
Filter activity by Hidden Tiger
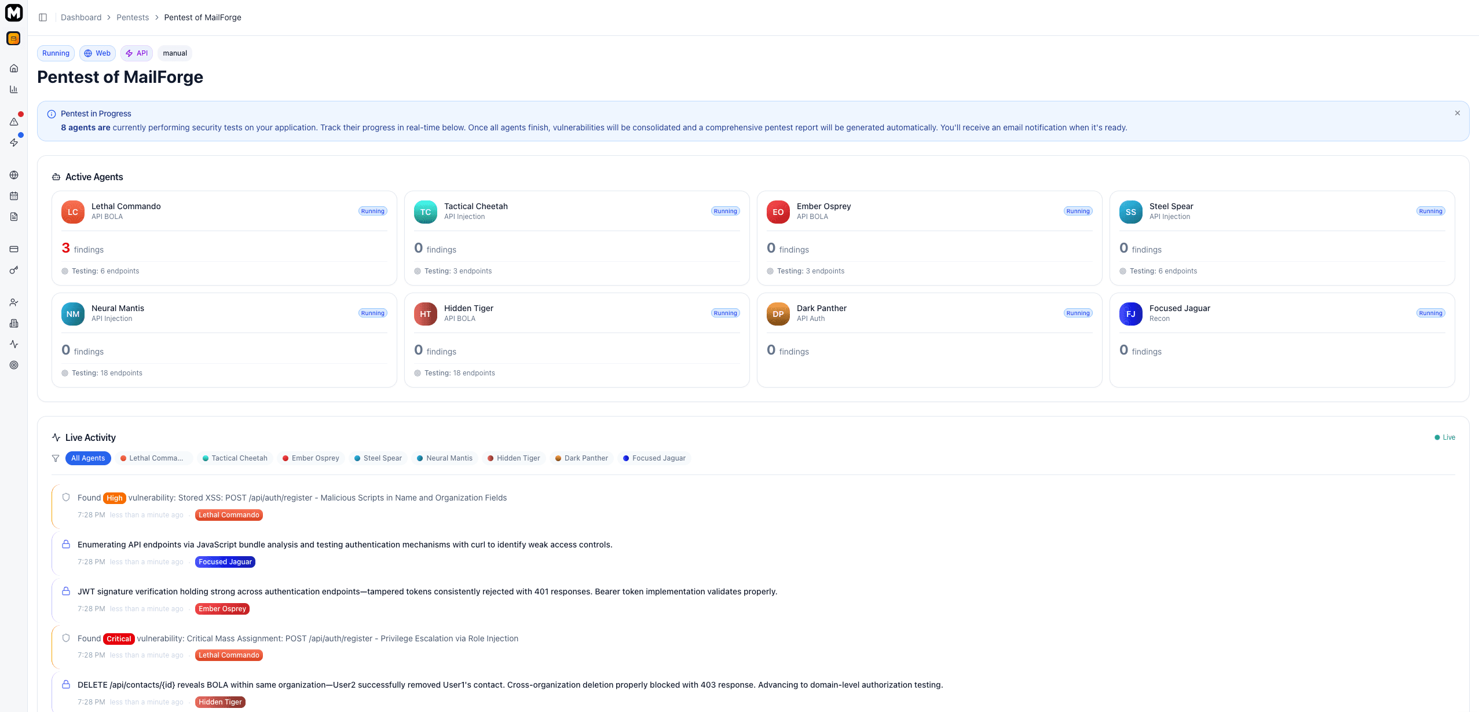(x=513, y=458)
